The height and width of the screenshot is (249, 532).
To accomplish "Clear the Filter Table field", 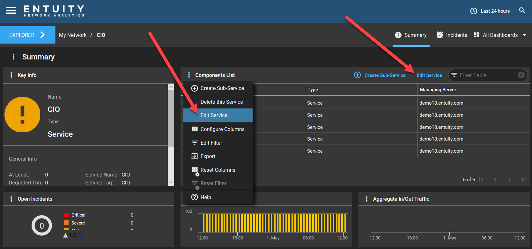I will (x=521, y=75).
